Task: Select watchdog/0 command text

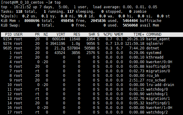Action: 157,89
